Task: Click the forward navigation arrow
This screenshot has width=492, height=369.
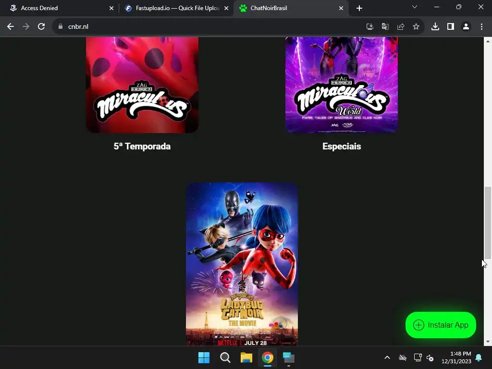Action: click(x=26, y=27)
